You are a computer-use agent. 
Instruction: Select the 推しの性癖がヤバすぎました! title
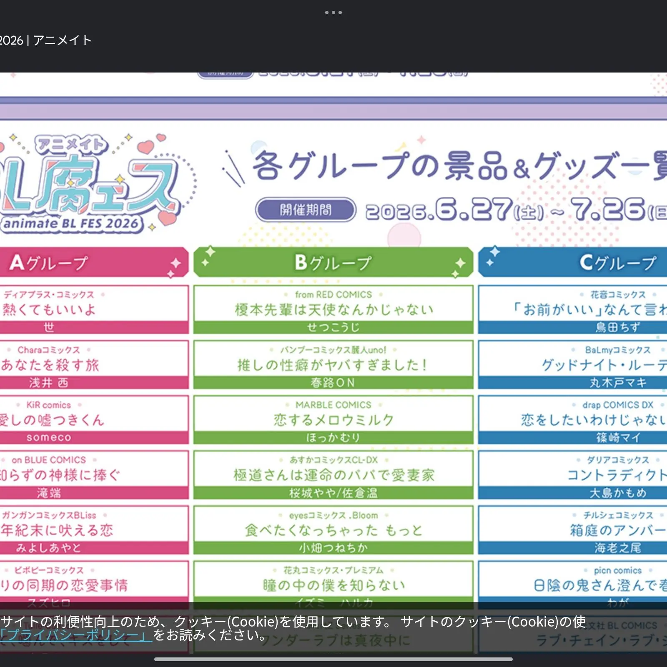[333, 365]
